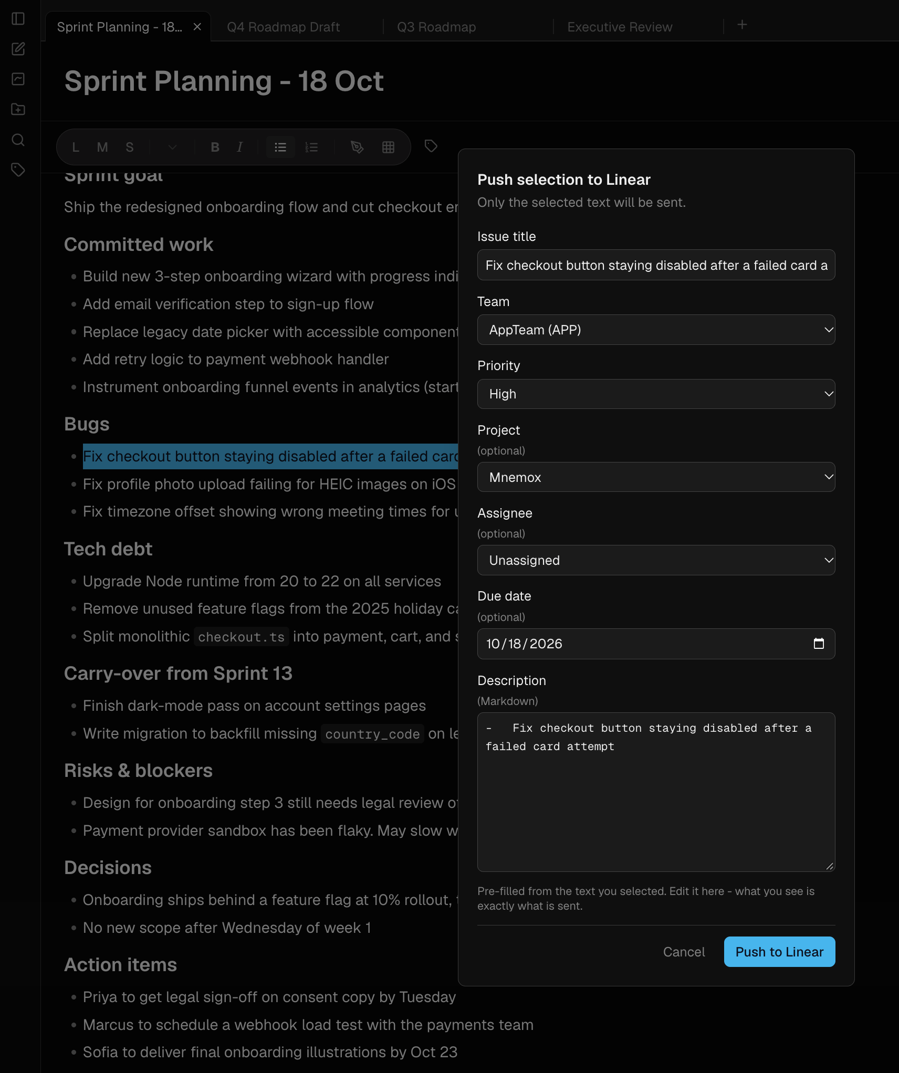Toggle bulleted list formatting
Viewport: 899px width, 1073px height.
click(280, 148)
